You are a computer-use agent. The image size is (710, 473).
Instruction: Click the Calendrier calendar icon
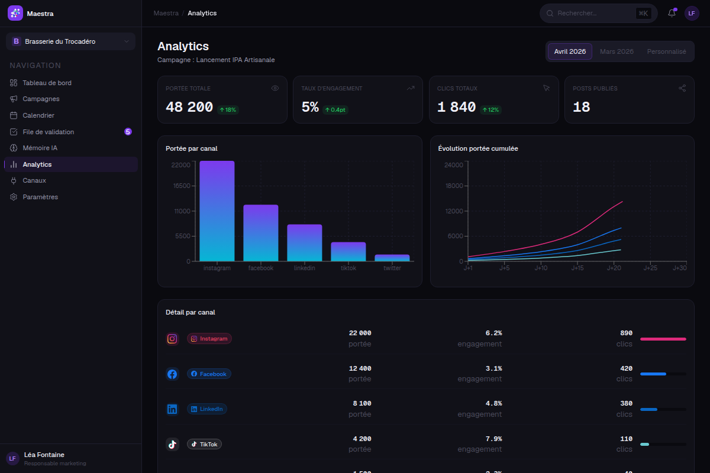point(14,115)
